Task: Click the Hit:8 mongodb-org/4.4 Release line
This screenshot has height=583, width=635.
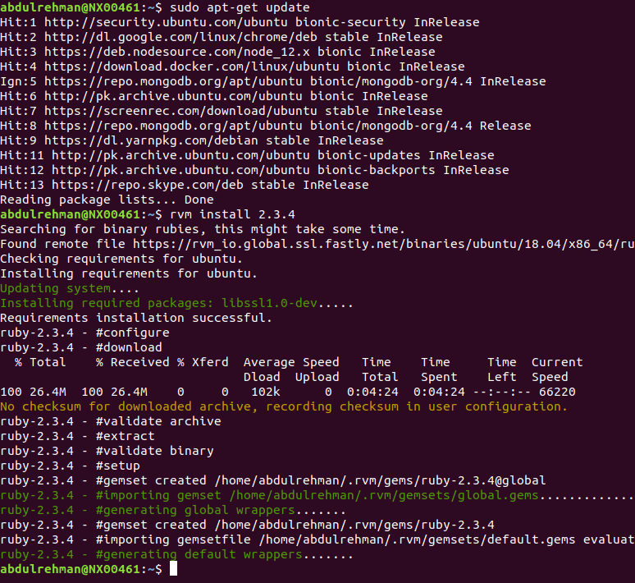Action: [266, 126]
